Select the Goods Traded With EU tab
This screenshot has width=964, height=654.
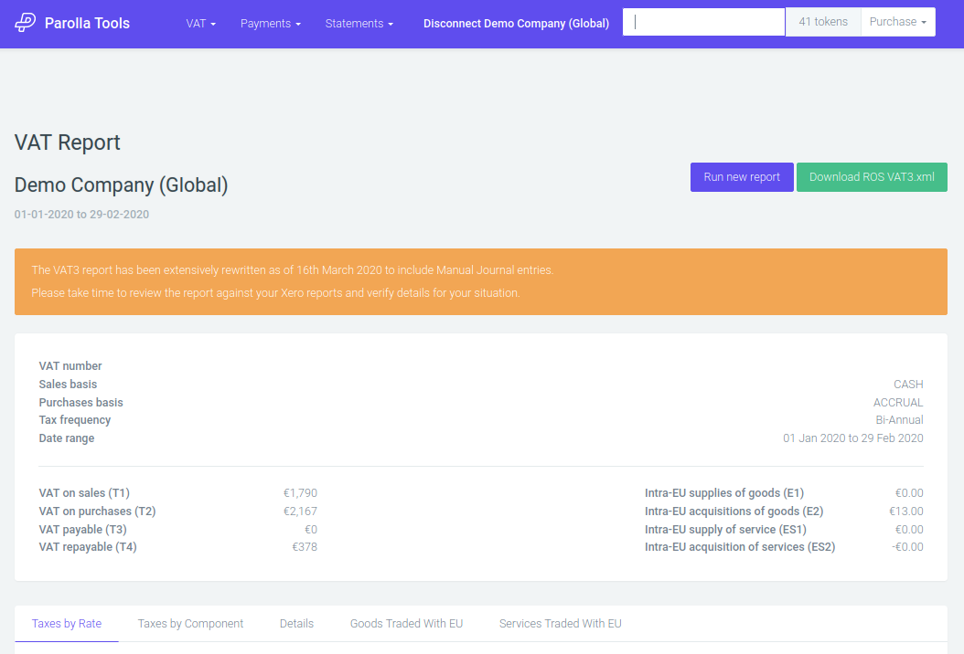click(x=406, y=623)
